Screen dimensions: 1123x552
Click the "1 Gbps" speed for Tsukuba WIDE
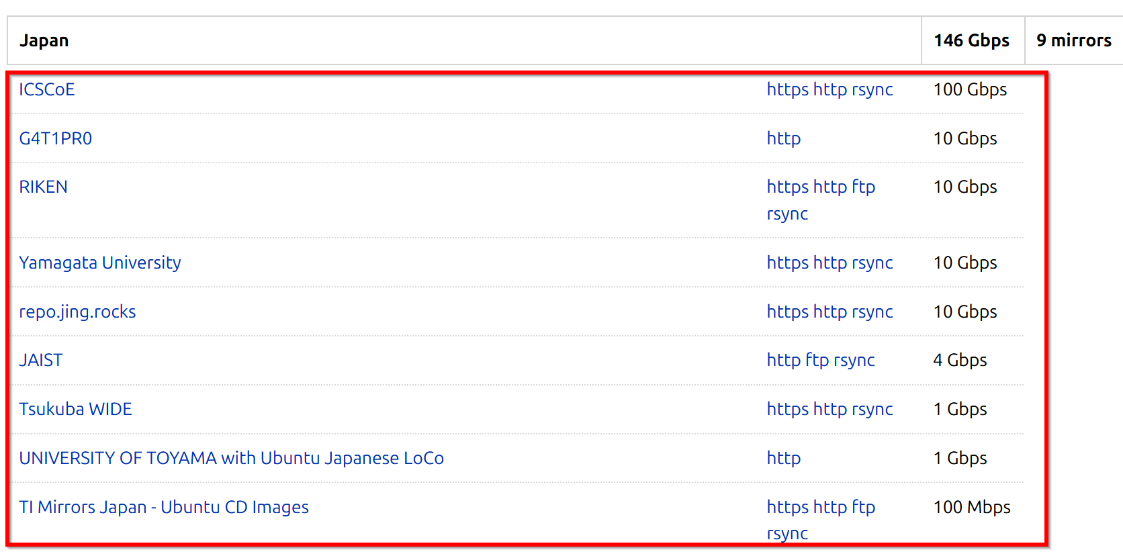(960, 409)
